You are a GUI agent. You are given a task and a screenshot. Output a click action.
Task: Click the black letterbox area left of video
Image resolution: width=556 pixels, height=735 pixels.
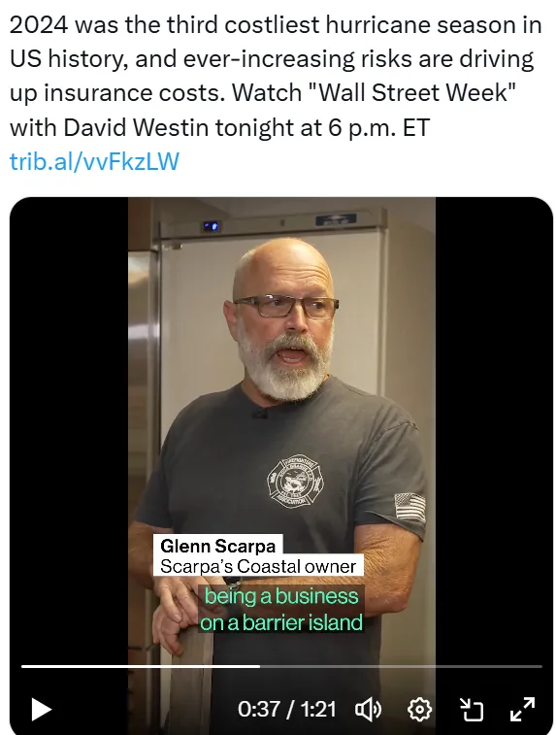69,422
